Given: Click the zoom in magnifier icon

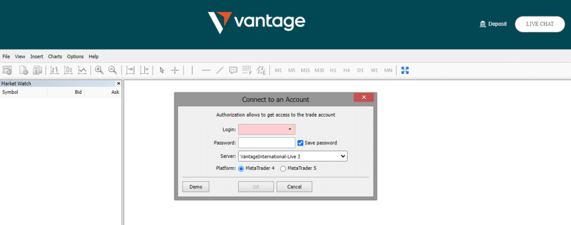Looking at the screenshot, I should (99, 70).
